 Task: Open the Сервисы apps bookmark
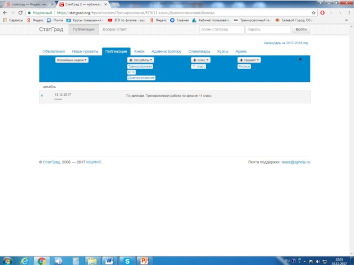point(13,20)
